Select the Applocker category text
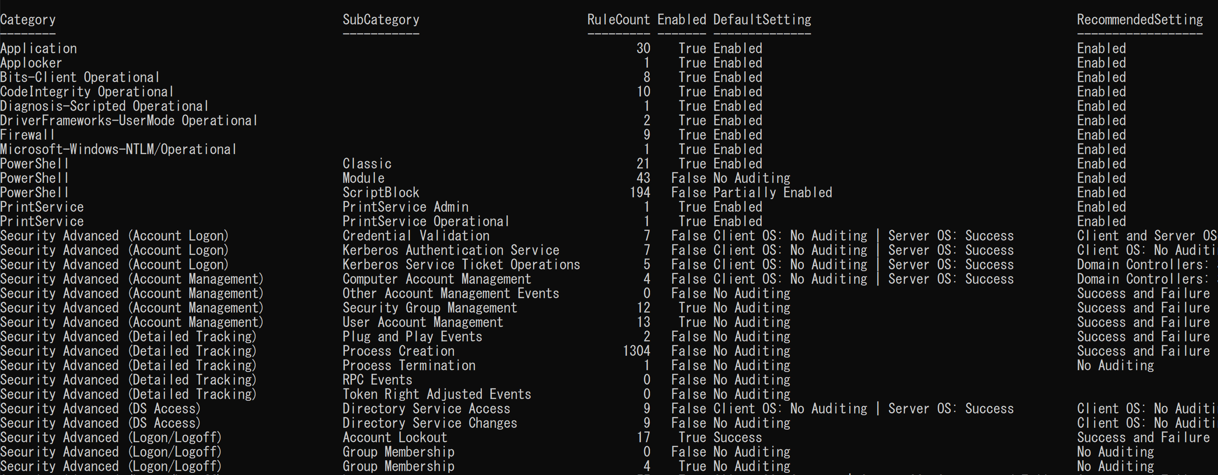The image size is (1218, 475). point(31,63)
